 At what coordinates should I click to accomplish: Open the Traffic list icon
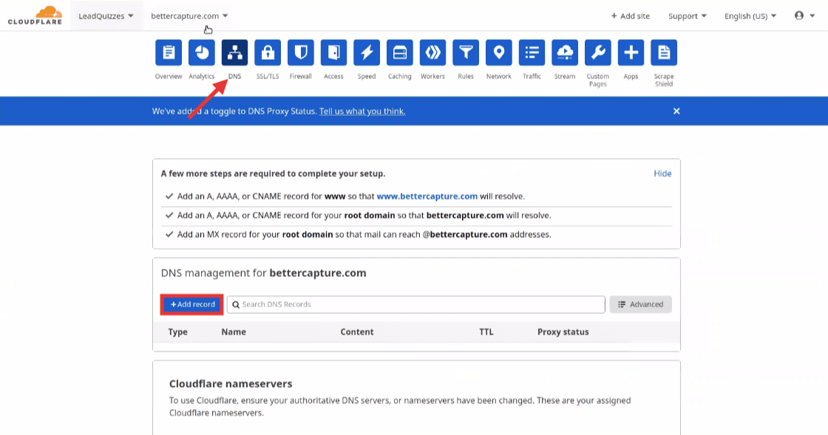532,52
